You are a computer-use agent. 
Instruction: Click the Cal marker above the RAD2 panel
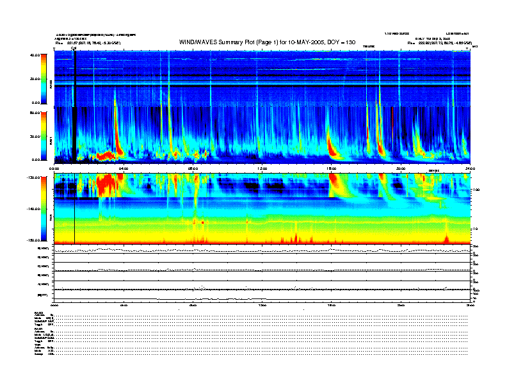pyautogui.click(x=74, y=49)
